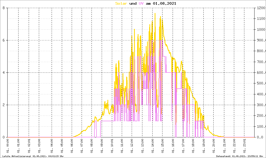Click the time label '01. 19:00'

pyautogui.click(x=204, y=146)
